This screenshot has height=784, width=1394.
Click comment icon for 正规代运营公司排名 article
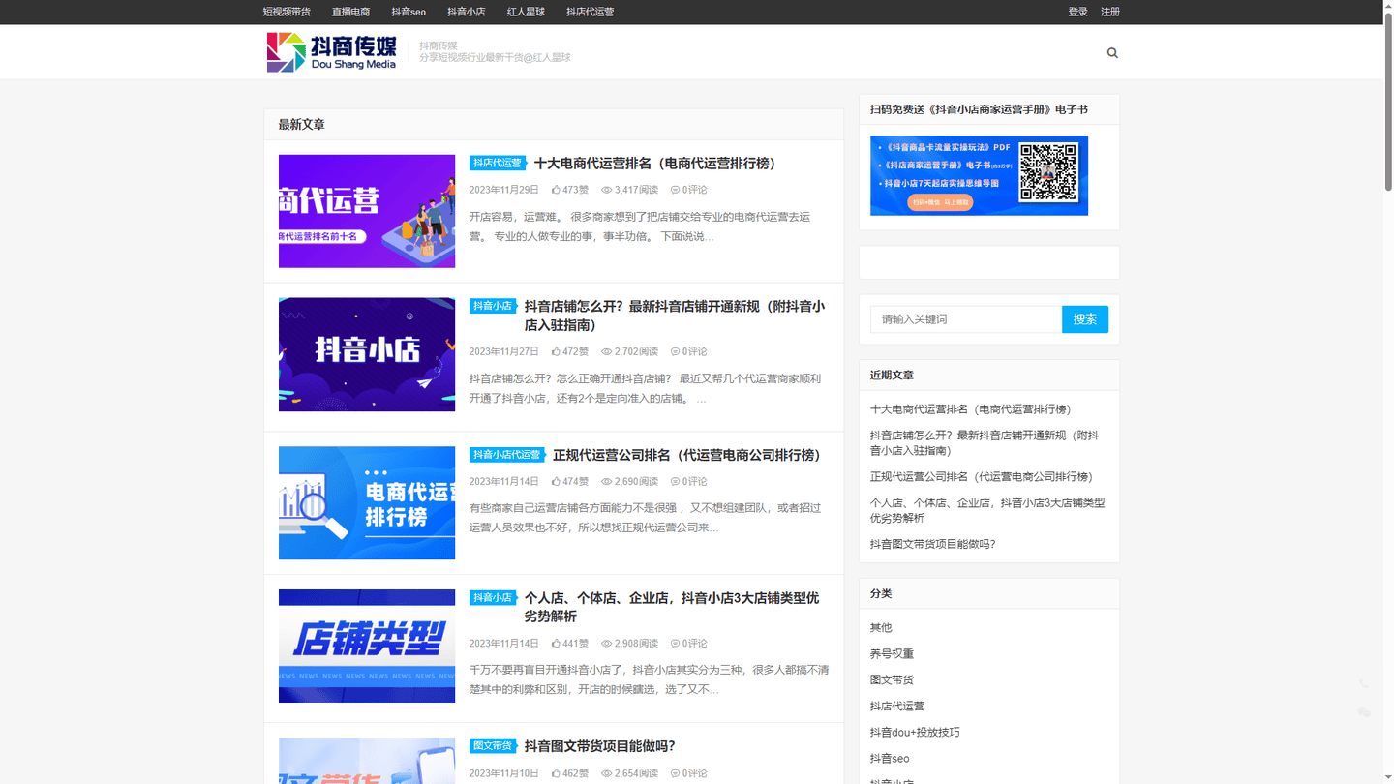[675, 481]
